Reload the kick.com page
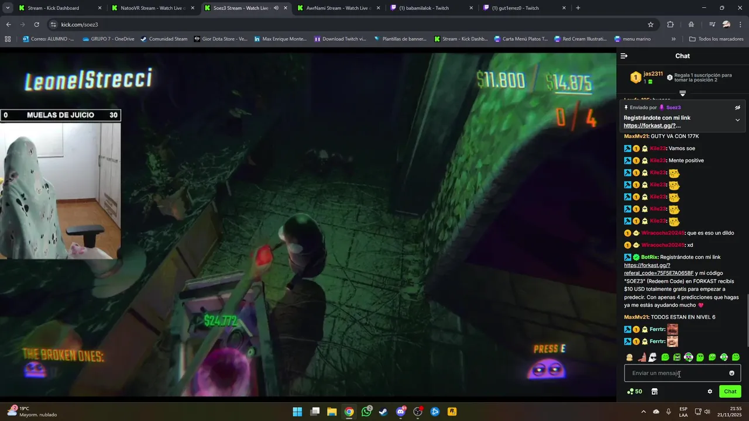 (37, 25)
